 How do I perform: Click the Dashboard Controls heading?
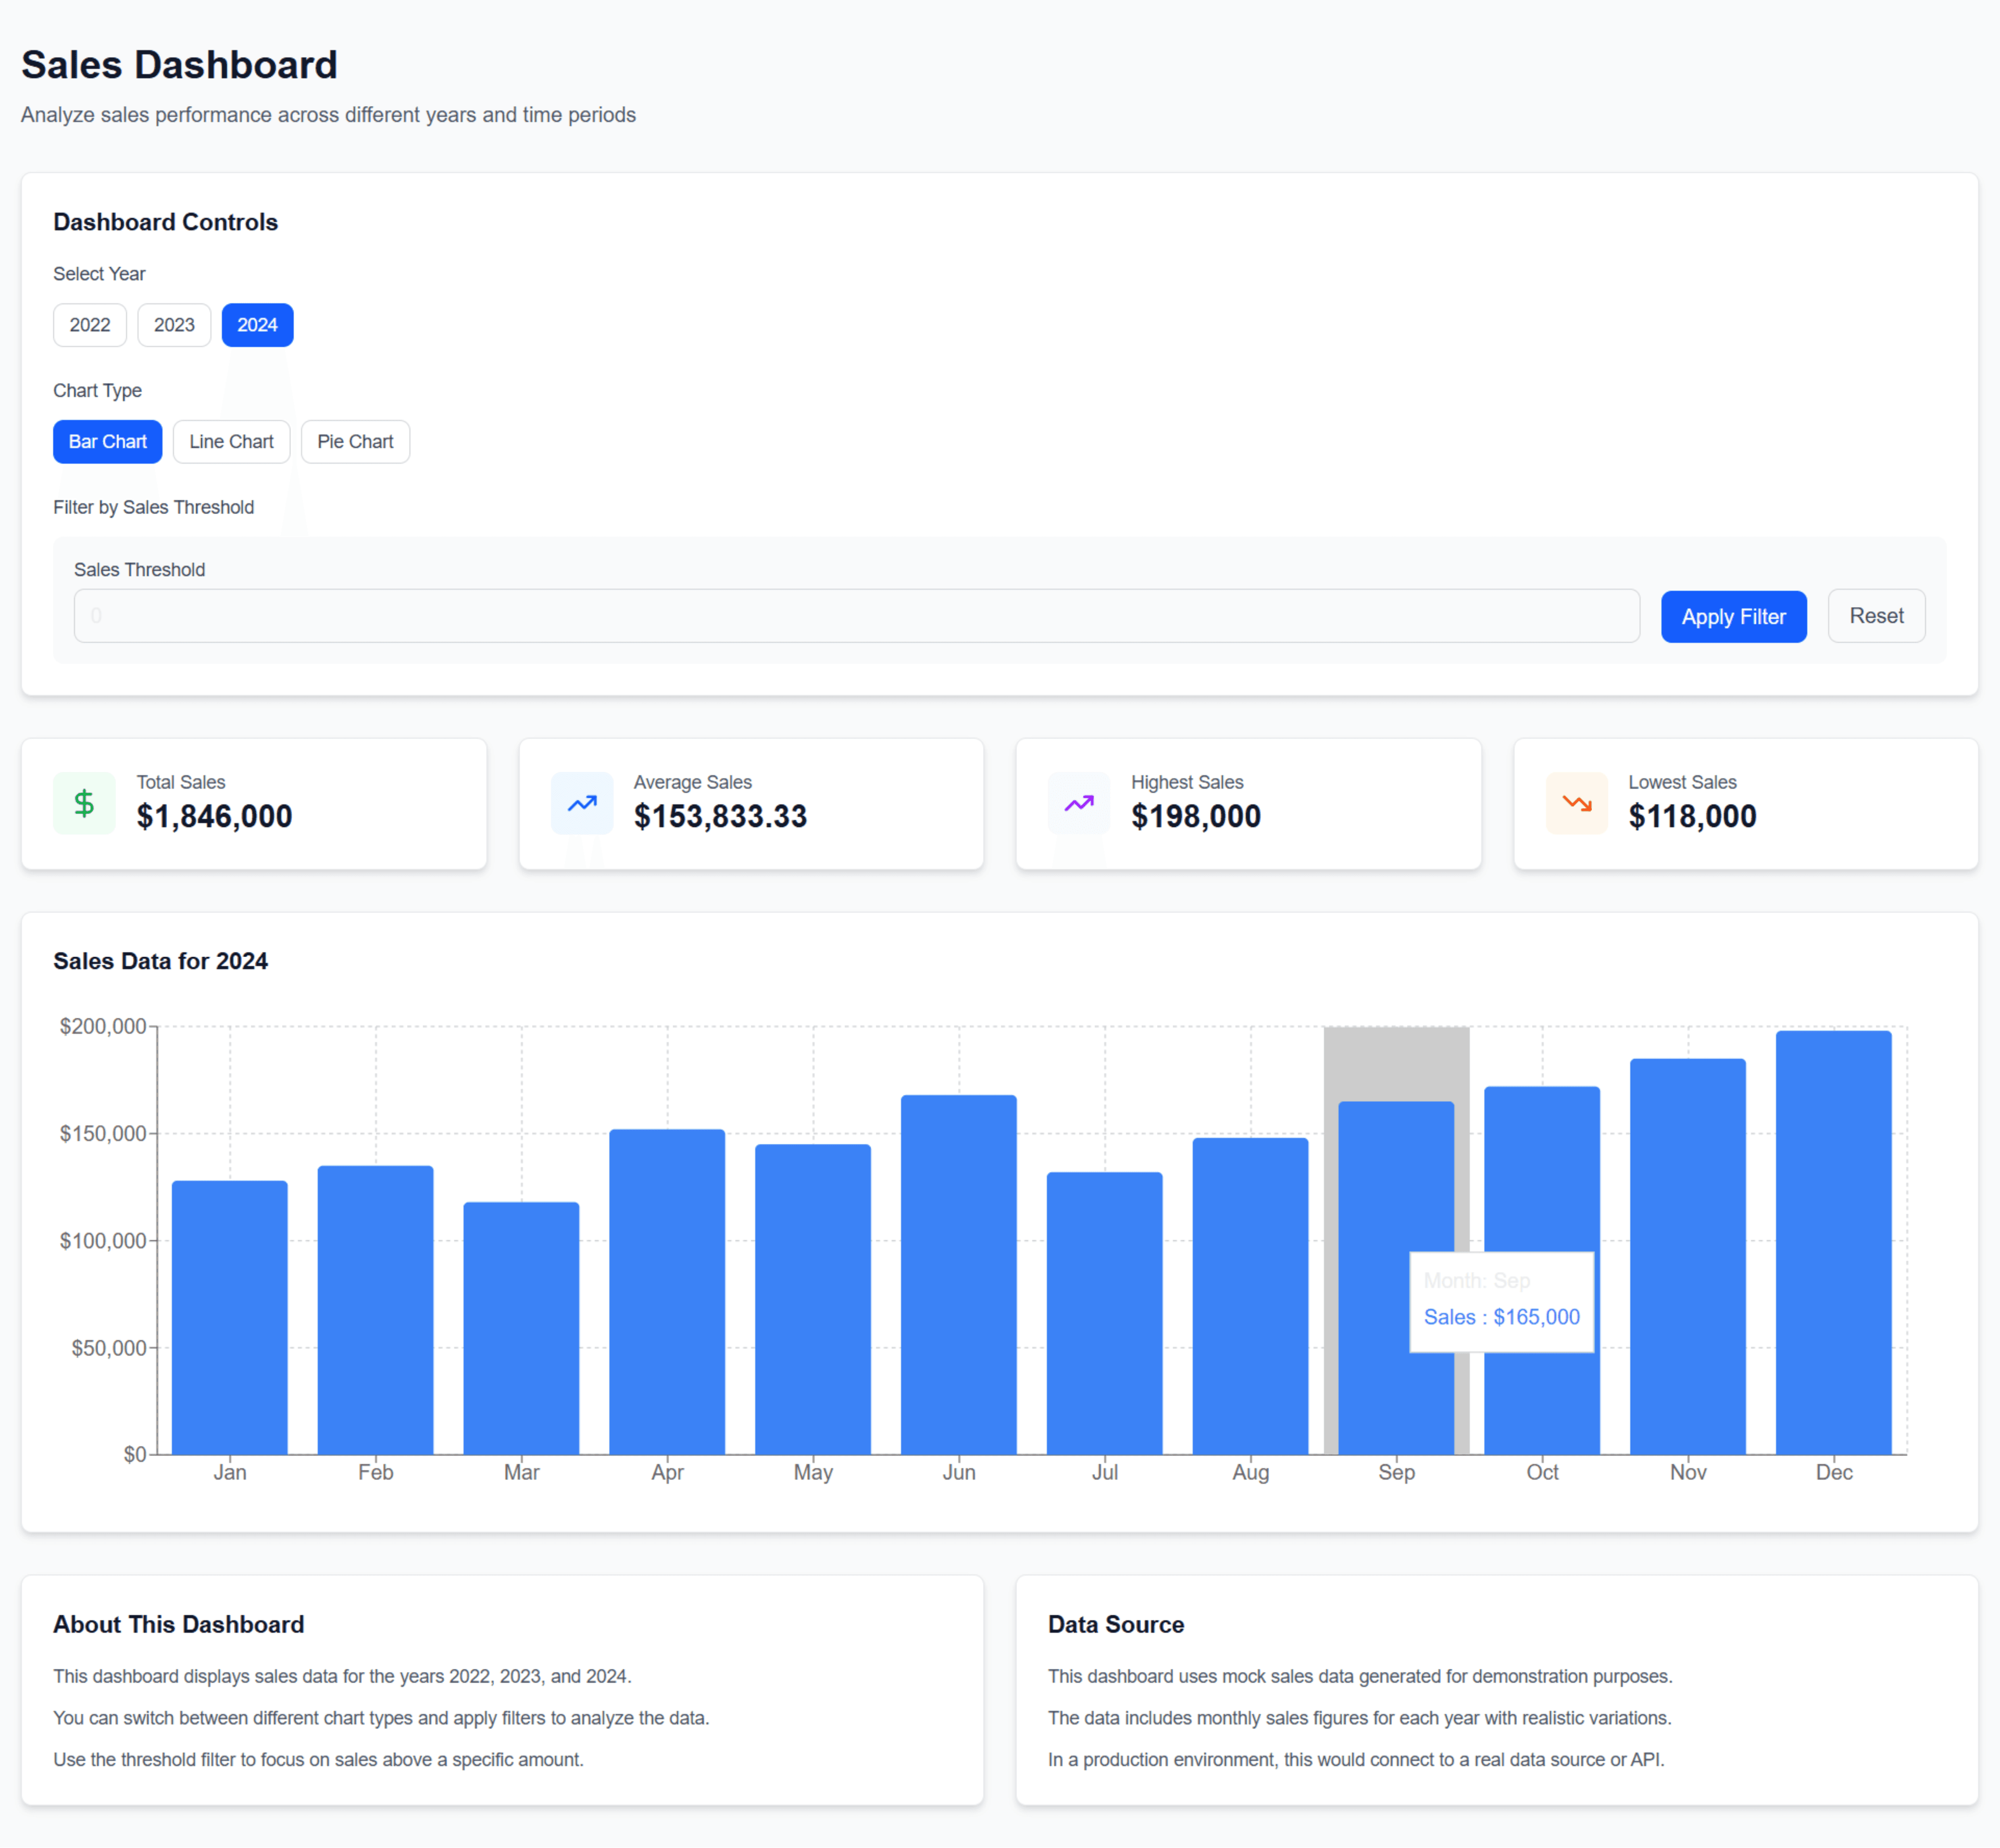165,222
